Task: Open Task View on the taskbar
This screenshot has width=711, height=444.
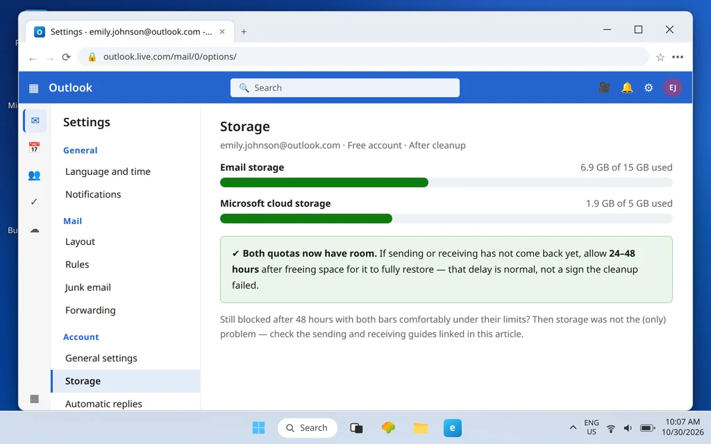Action: tap(356, 427)
